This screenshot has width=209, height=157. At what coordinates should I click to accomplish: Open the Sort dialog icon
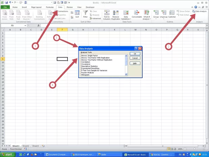(x=77, y=14)
